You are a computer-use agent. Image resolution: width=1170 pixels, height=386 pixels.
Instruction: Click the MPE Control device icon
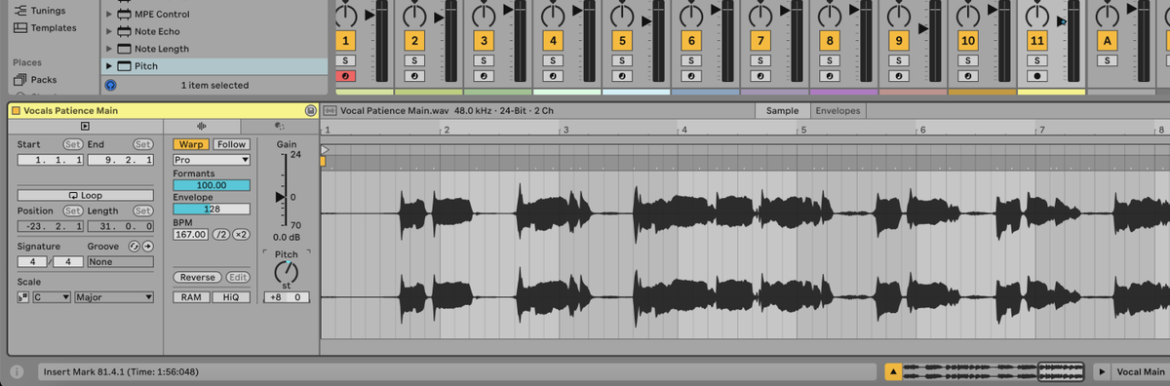[x=124, y=15]
